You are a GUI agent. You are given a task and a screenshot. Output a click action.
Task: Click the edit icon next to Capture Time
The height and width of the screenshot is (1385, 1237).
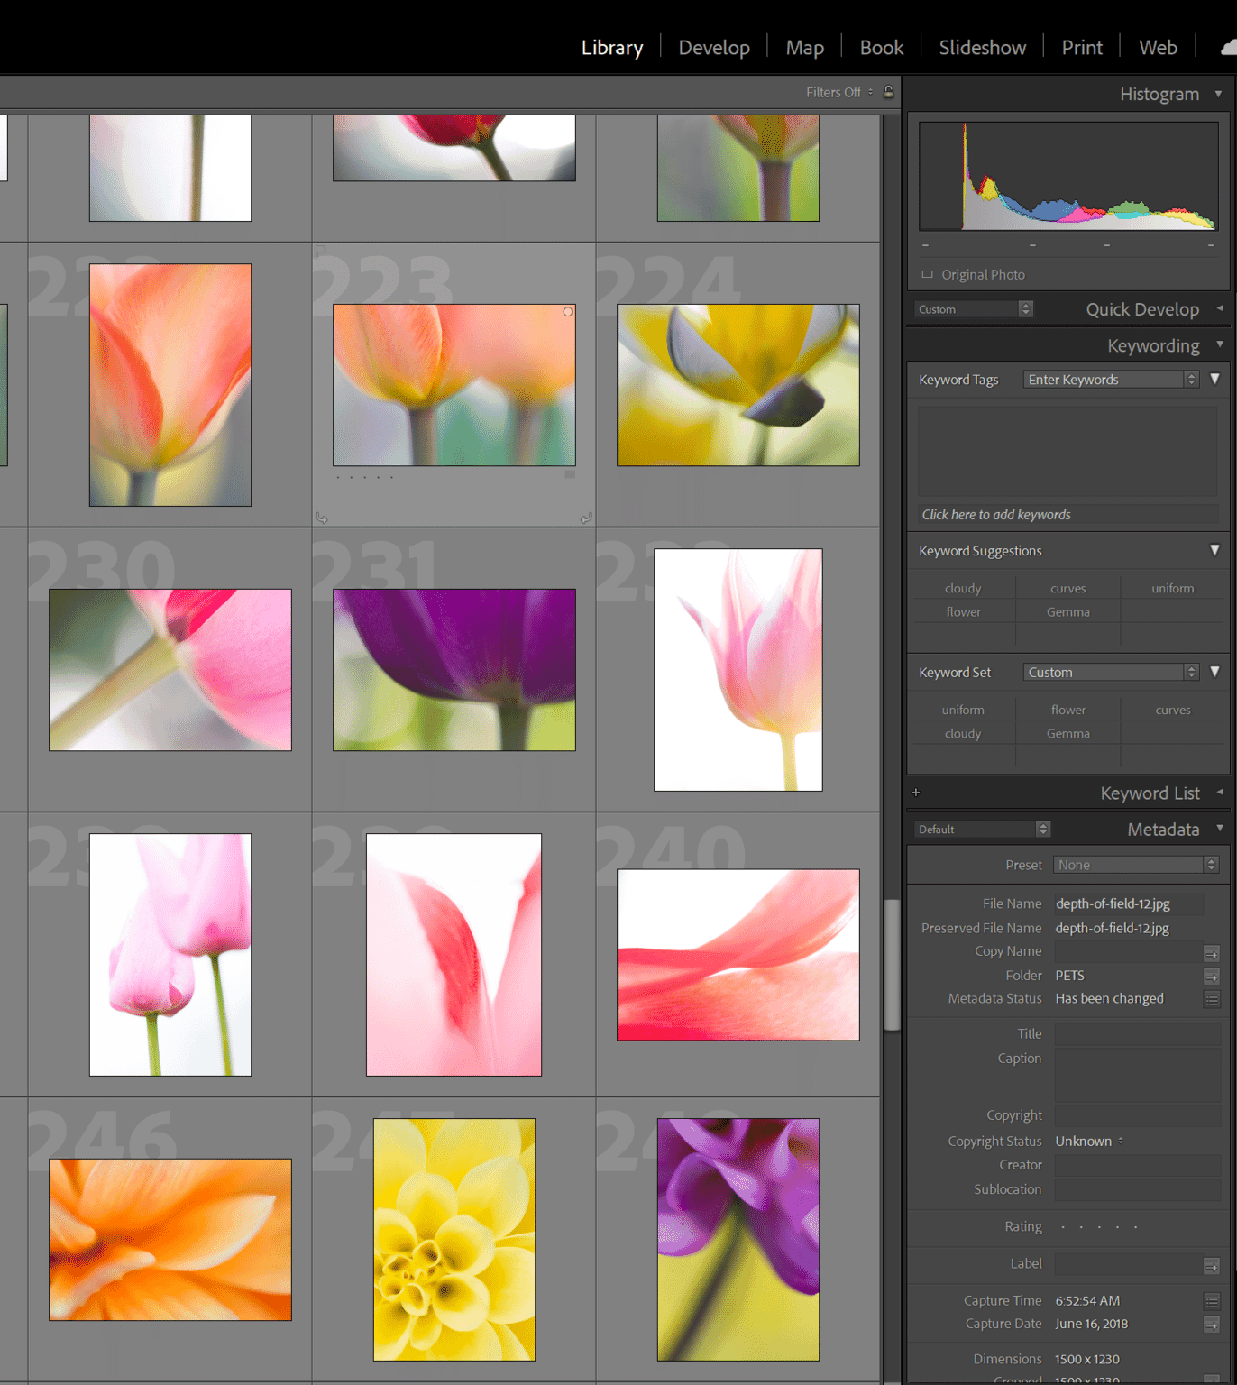click(1212, 1301)
